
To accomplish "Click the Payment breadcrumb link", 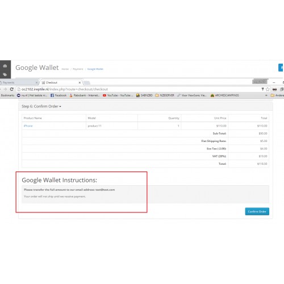I will (x=78, y=69).
